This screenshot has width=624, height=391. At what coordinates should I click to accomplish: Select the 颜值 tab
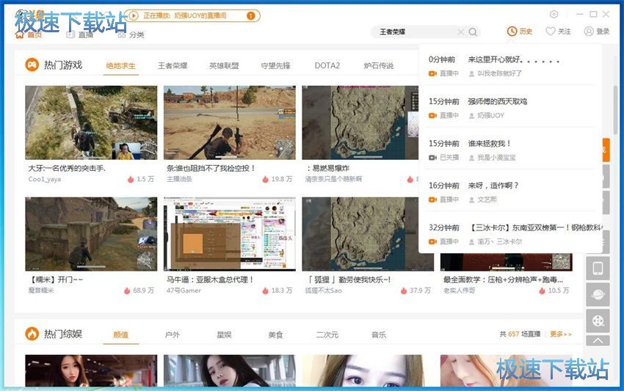point(120,335)
